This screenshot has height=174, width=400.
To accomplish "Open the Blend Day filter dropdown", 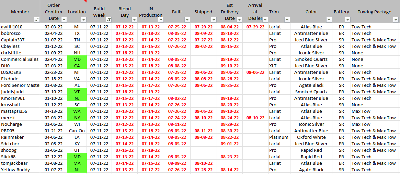I will 134,20.
